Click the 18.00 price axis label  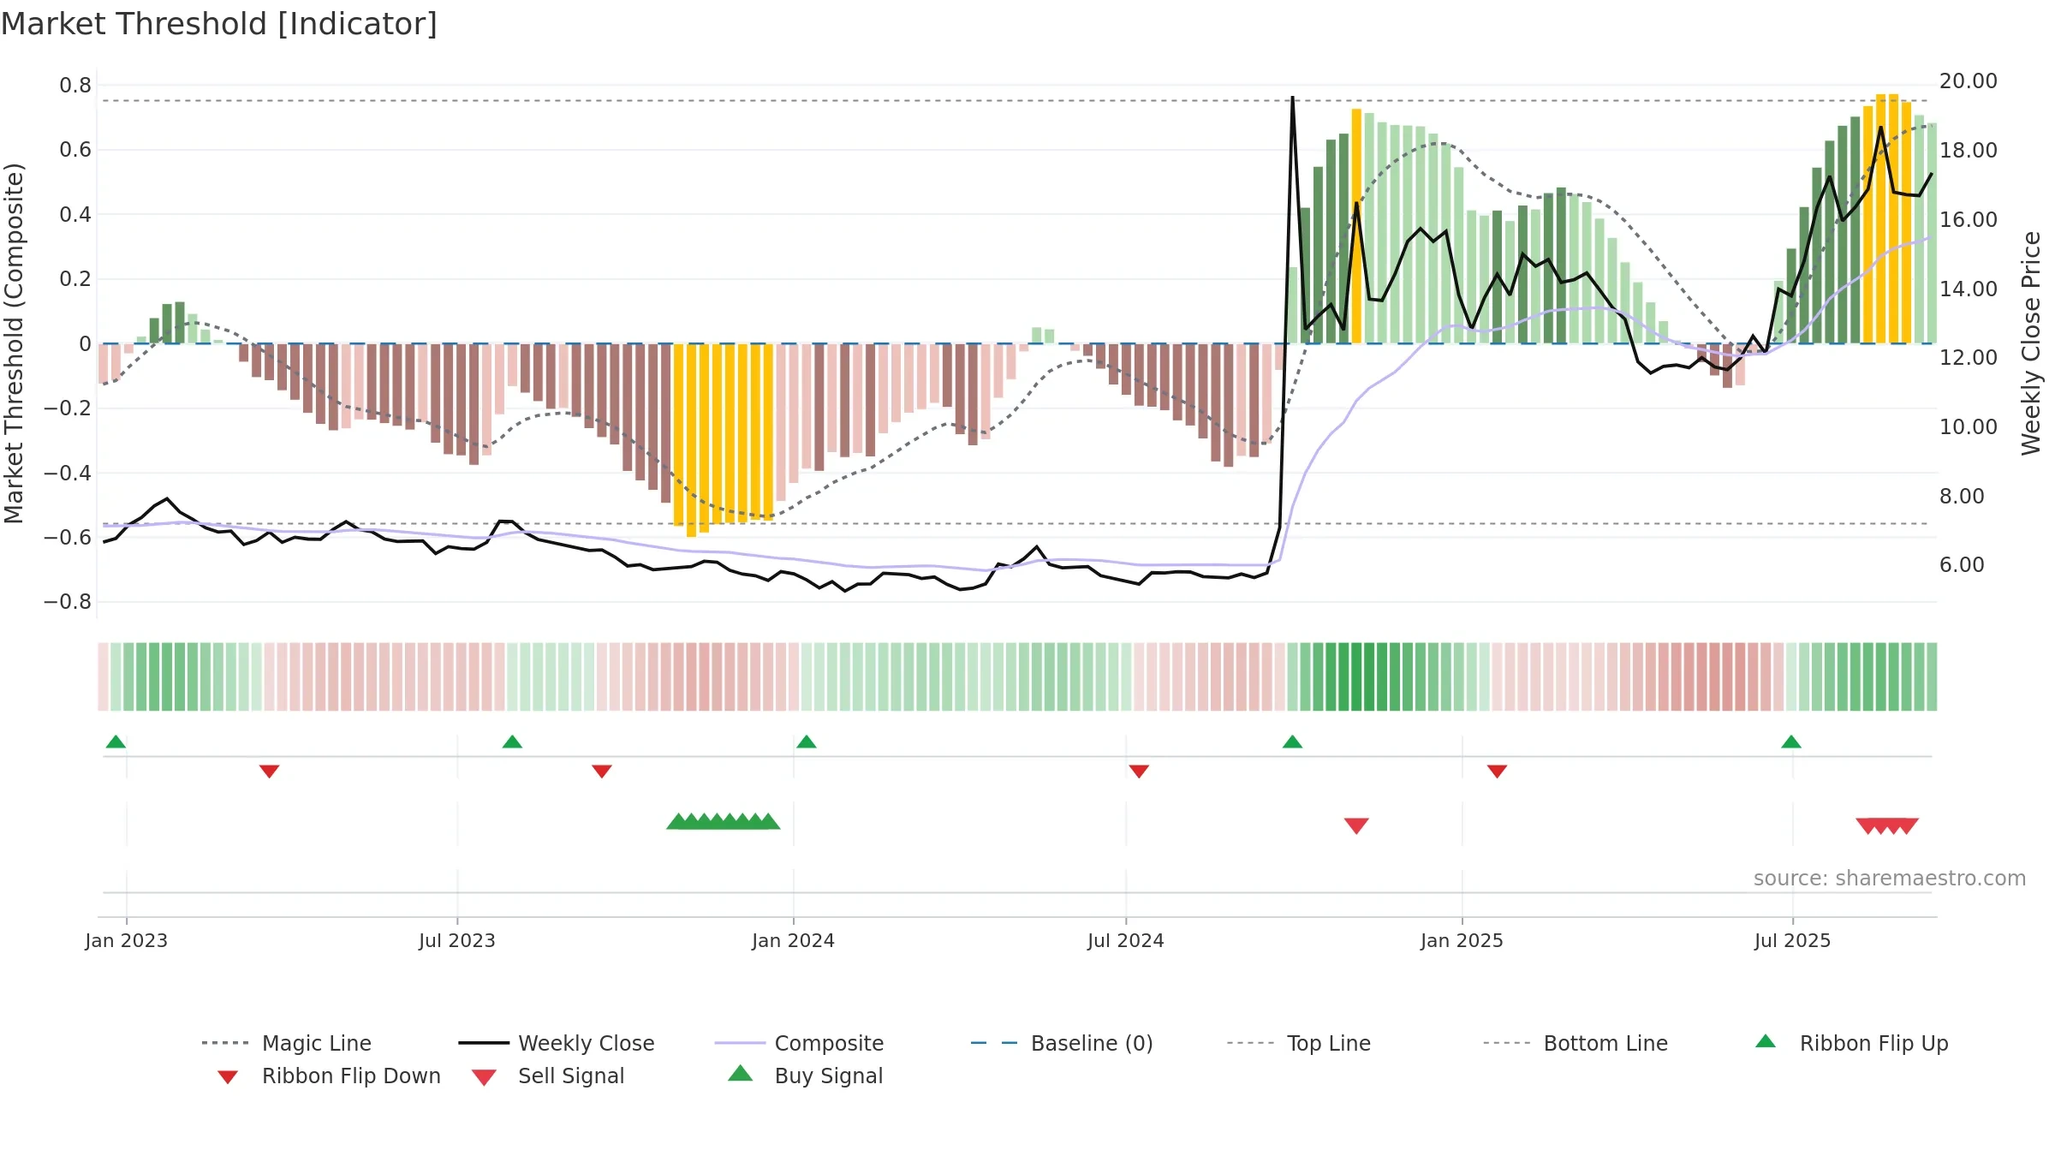[x=1969, y=151]
